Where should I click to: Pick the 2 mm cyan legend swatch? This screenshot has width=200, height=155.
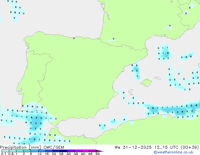pyautogui.click(x=27, y=151)
